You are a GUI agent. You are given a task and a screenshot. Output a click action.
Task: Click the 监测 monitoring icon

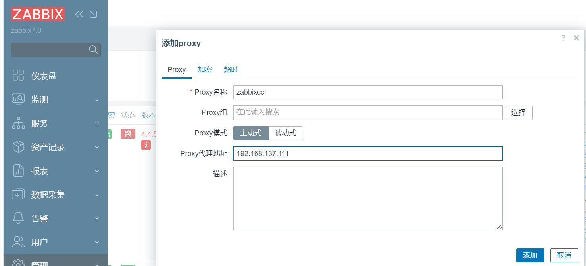click(18, 99)
